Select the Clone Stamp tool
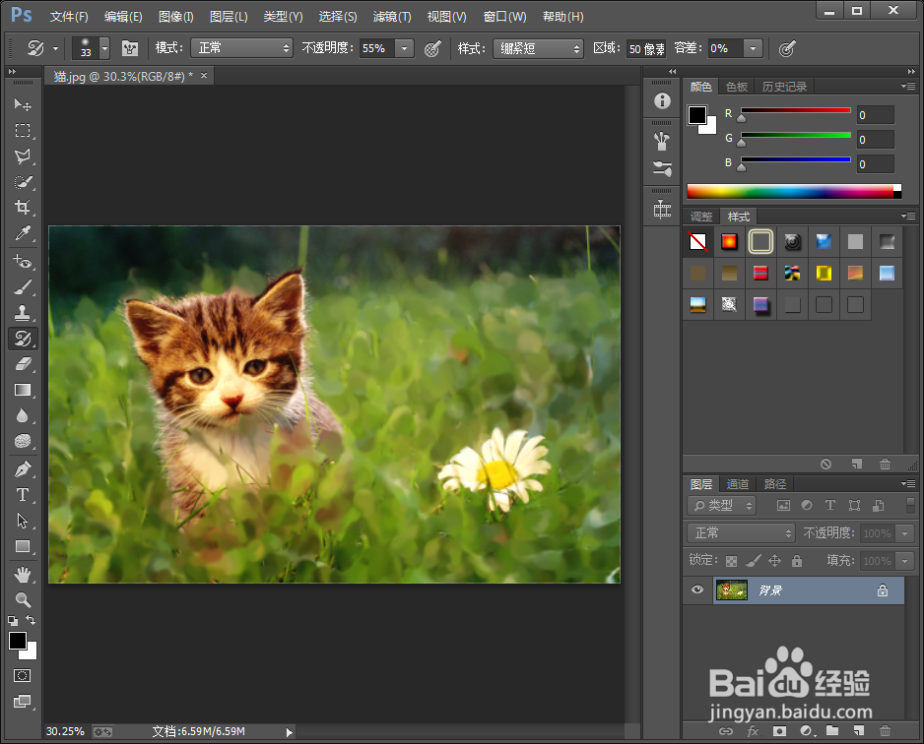The image size is (924, 744). click(24, 312)
